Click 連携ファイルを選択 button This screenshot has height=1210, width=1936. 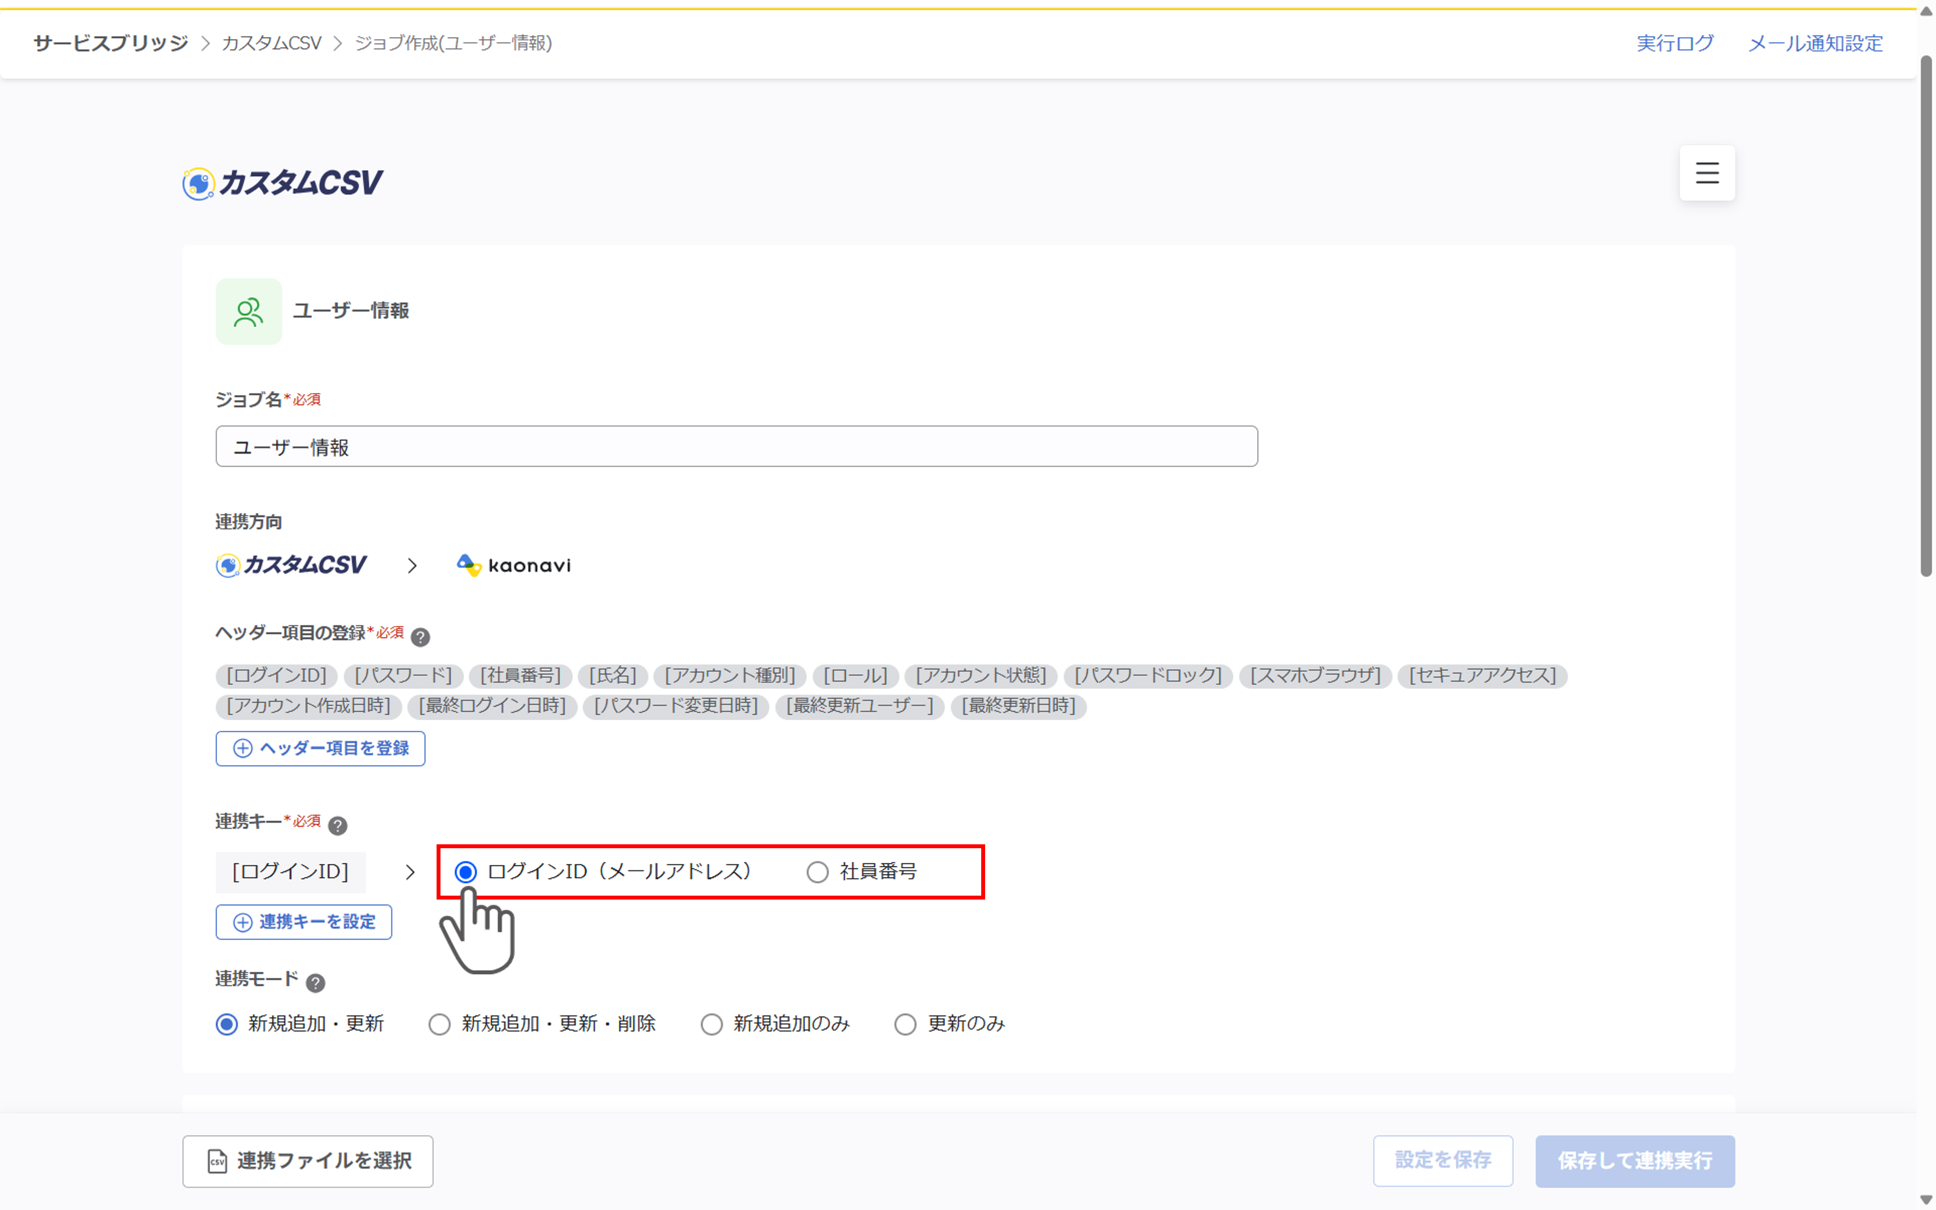pos(308,1161)
